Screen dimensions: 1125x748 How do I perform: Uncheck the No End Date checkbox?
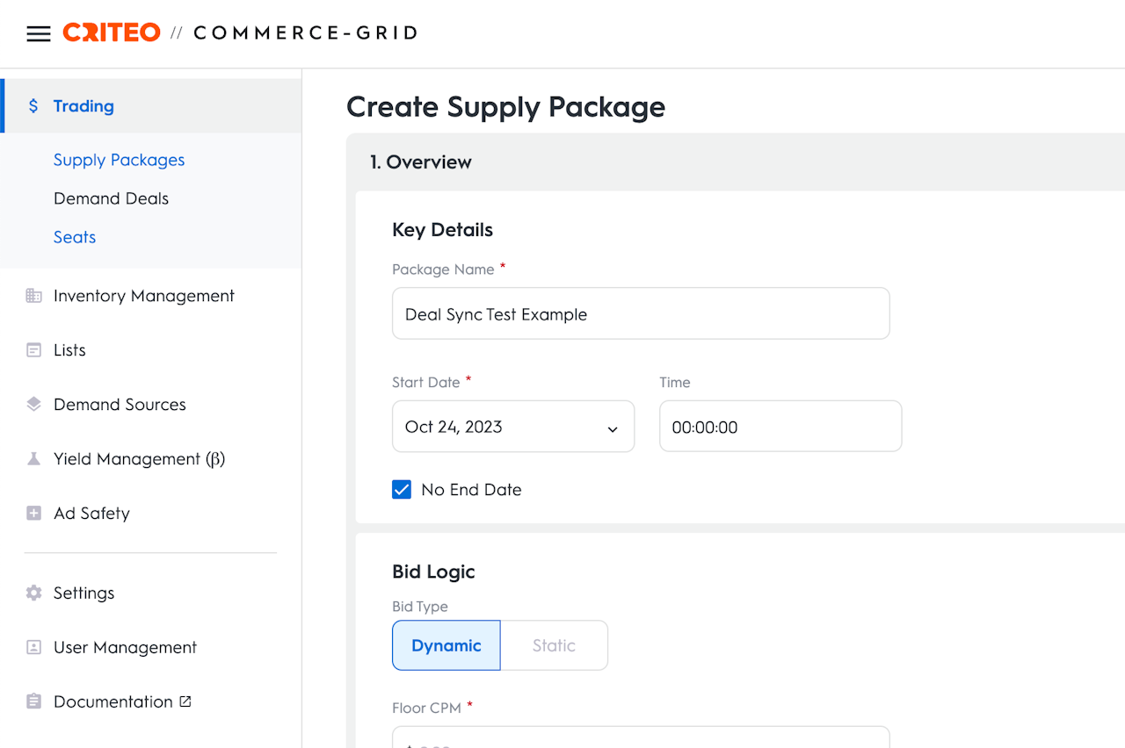(402, 490)
